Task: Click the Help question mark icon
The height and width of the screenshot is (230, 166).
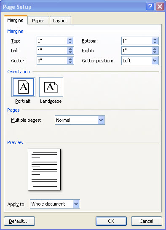Action: point(150,7)
